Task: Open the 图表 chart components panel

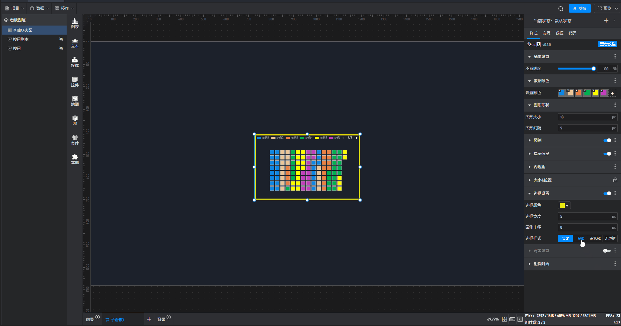Action: (x=75, y=23)
